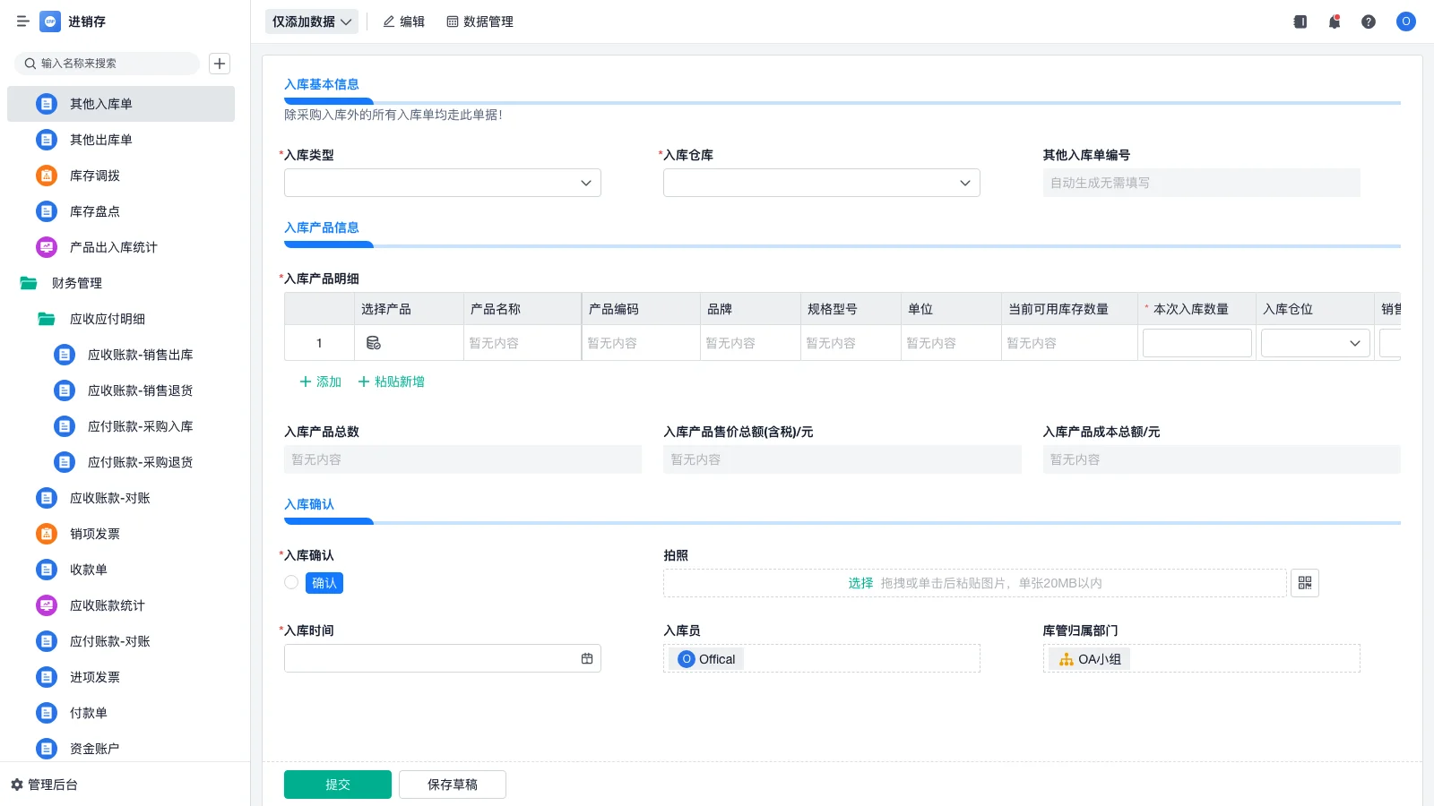Click the Offical user tag in 入库员

707,659
